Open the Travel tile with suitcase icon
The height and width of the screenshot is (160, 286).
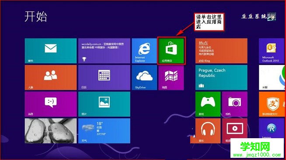221,78
